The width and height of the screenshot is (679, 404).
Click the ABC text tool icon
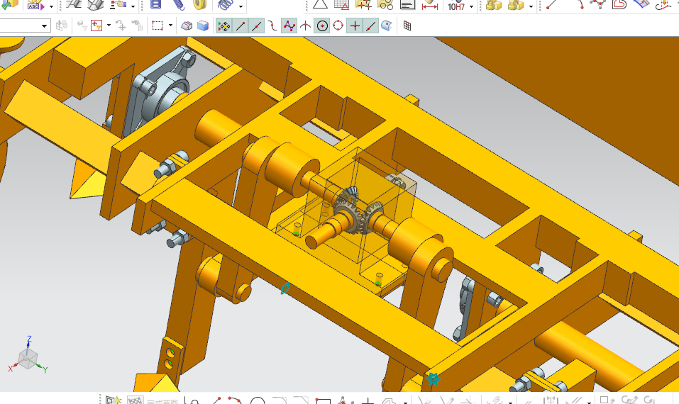(x=35, y=6)
